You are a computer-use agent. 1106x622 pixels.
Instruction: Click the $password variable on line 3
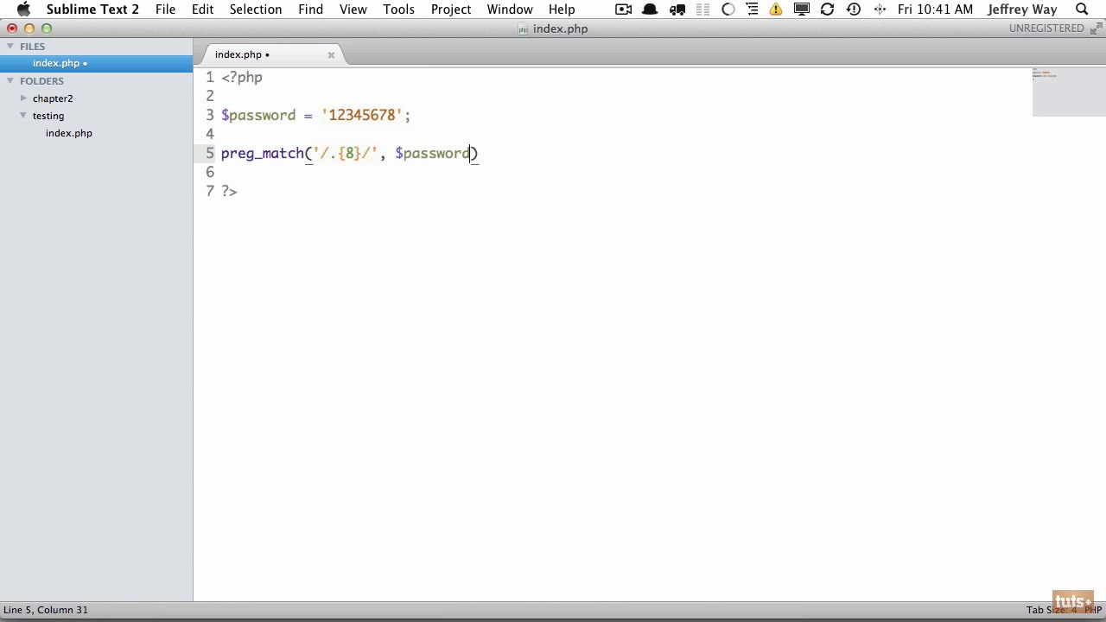(258, 115)
